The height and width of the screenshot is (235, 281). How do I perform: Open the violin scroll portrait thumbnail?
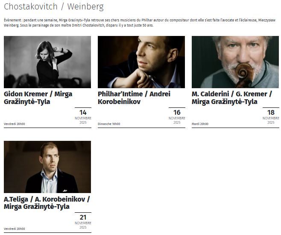coord(235,62)
